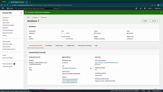Open CloudShell icon in top bar

coord(137,8)
